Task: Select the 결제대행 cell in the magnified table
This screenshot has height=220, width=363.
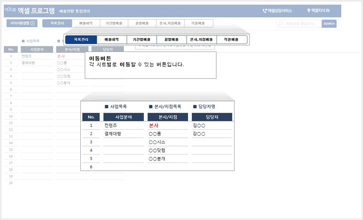Action: click(x=124, y=134)
